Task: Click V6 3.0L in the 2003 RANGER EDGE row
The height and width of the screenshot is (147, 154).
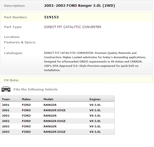Action: 95,132
